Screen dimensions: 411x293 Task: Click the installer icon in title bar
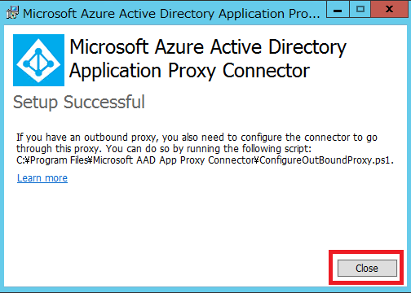[12, 13]
